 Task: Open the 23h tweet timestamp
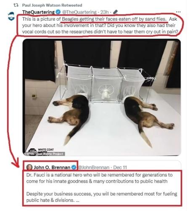pyautogui.click(x=104, y=12)
